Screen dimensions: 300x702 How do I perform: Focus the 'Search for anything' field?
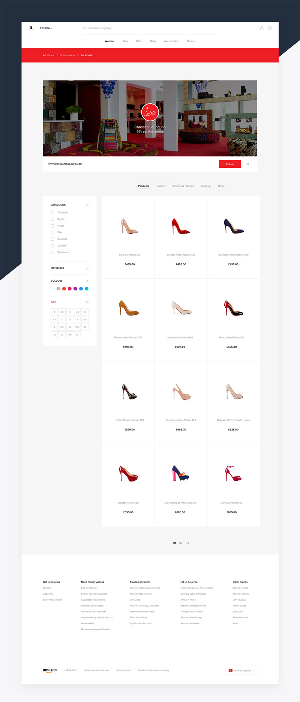150,28
